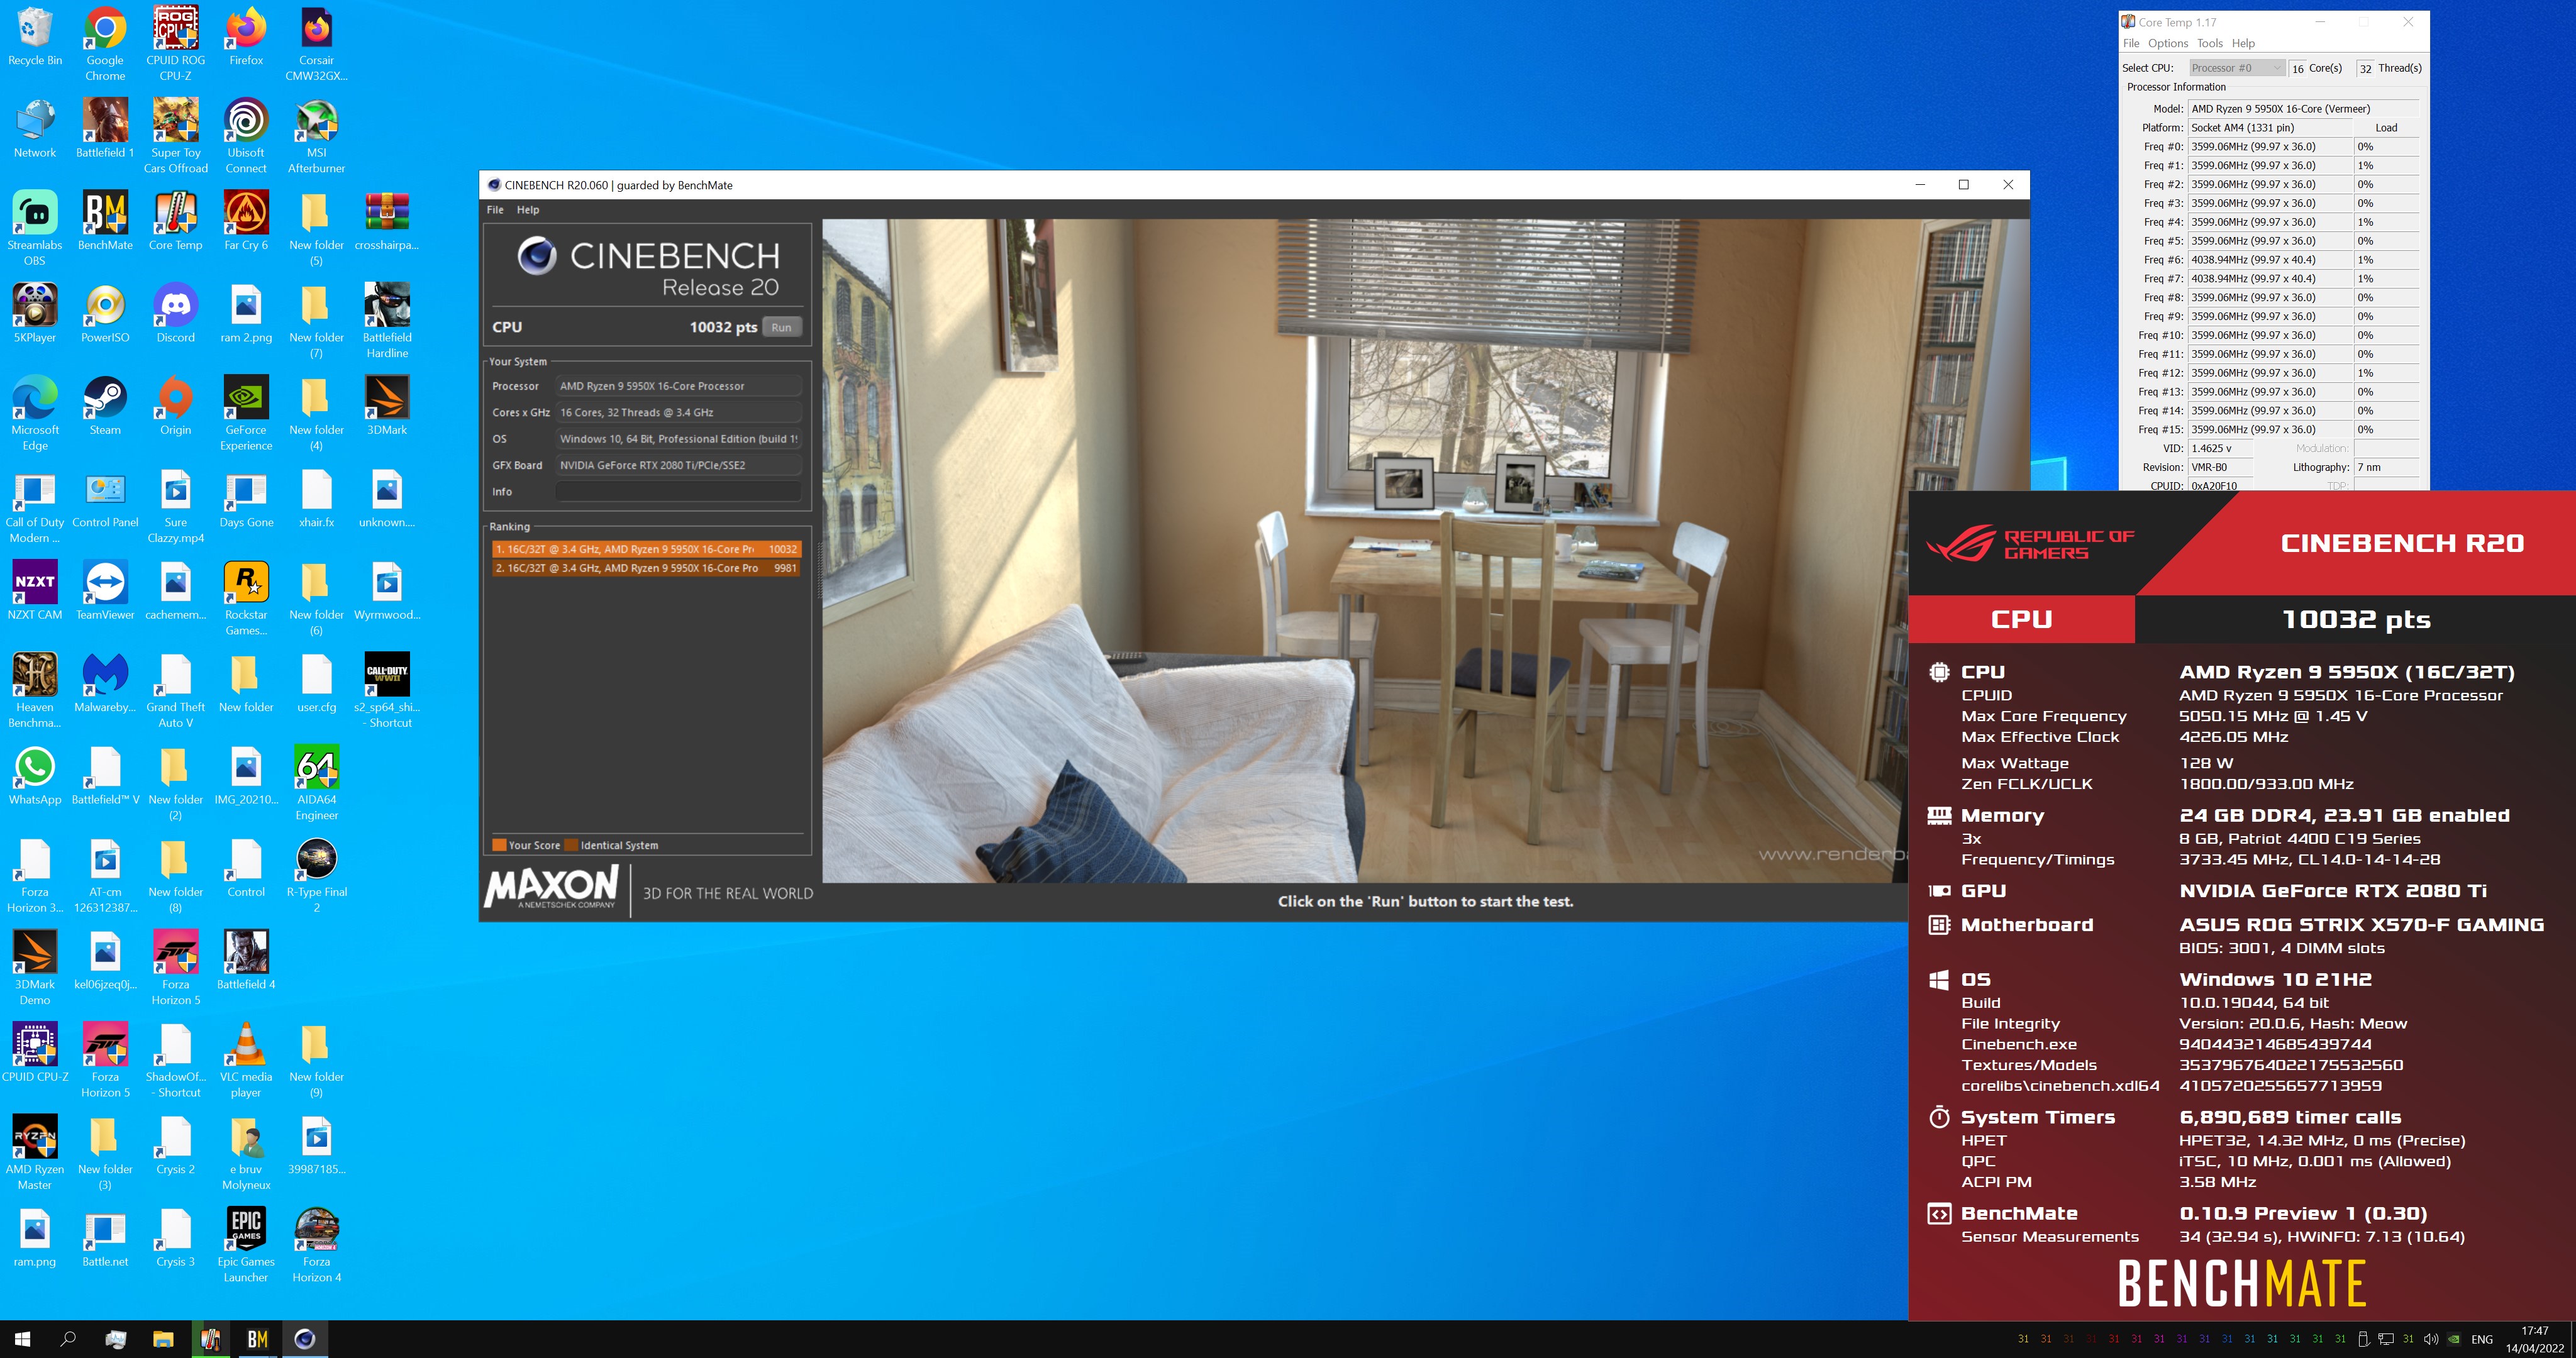Open the BenchMate desktop shortcut

105,221
